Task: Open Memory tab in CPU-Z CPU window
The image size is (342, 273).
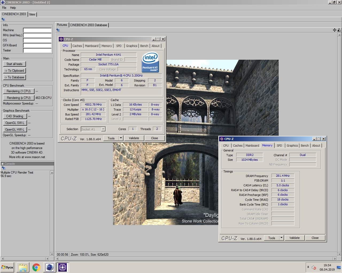Action: click(x=107, y=46)
